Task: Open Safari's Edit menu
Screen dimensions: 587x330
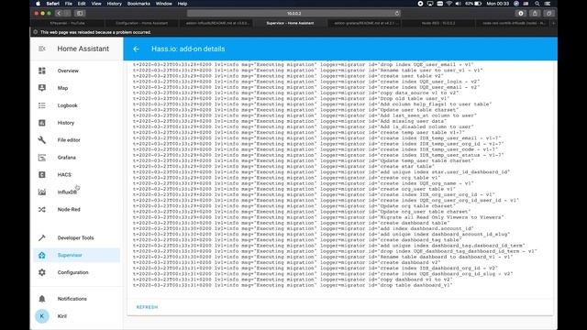Action: click(x=82, y=4)
